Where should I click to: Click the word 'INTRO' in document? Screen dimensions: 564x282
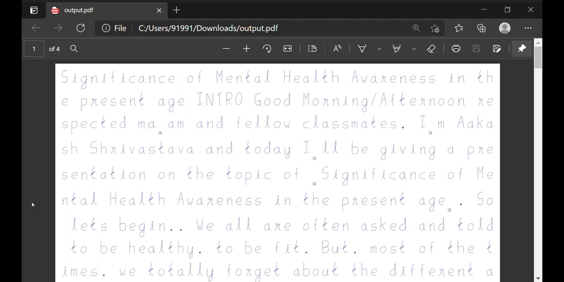(220, 100)
